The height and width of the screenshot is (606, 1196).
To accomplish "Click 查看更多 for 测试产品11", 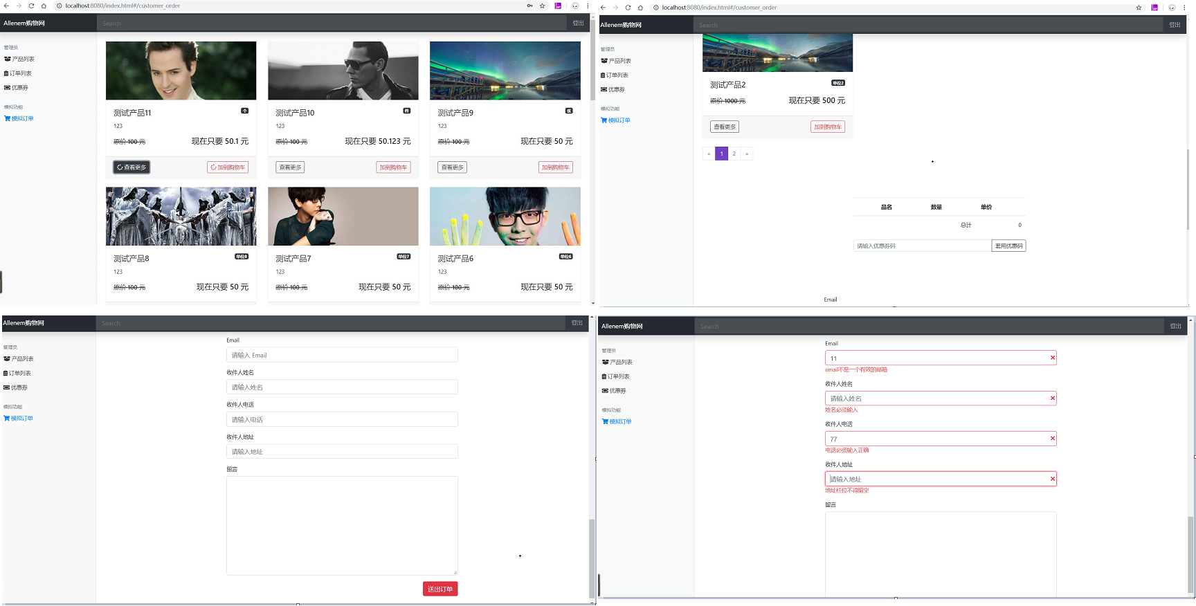I will [x=132, y=167].
